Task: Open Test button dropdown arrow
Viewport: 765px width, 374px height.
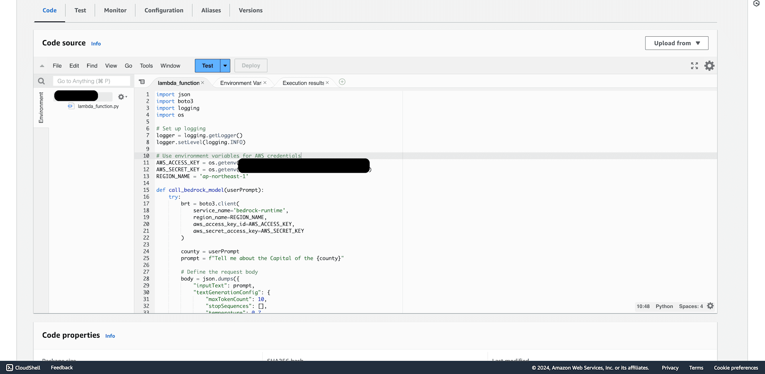Action: 225,66
